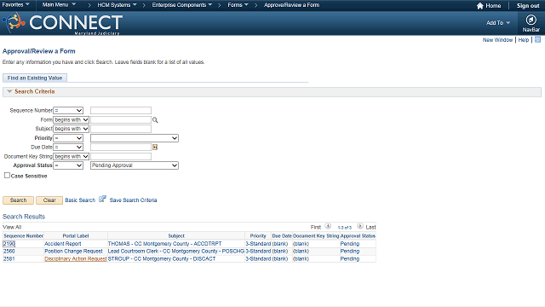The image size is (545, 307).
Task: Open the Due Date calendar picker
Action: click(x=155, y=148)
